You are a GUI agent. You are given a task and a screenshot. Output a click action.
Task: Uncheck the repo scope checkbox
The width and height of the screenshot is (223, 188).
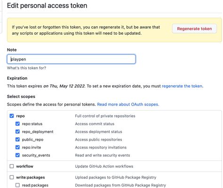[12, 116]
